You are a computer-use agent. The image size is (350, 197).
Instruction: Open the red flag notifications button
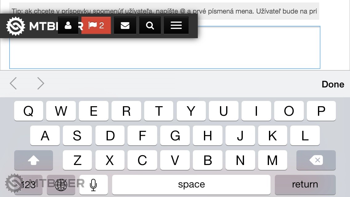pyautogui.click(x=96, y=26)
